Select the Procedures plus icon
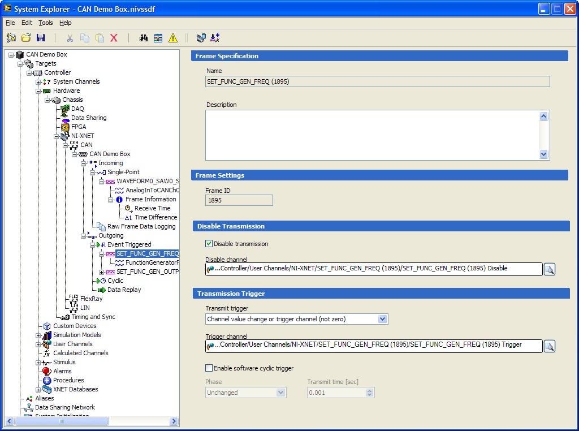Viewport: 579px width, 431px height. [47, 380]
